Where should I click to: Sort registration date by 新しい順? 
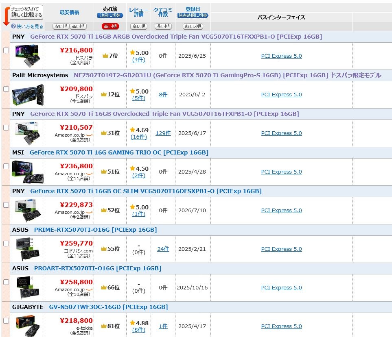[193, 26]
